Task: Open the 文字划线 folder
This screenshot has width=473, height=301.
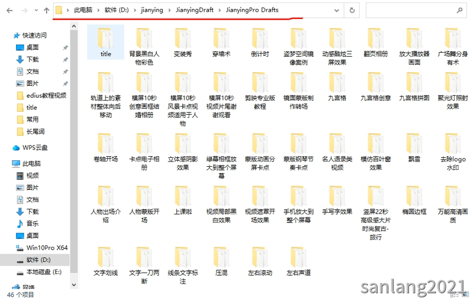Action: tap(105, 261)
